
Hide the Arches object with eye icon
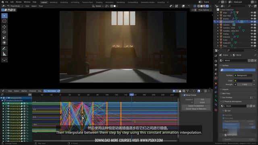252,19
